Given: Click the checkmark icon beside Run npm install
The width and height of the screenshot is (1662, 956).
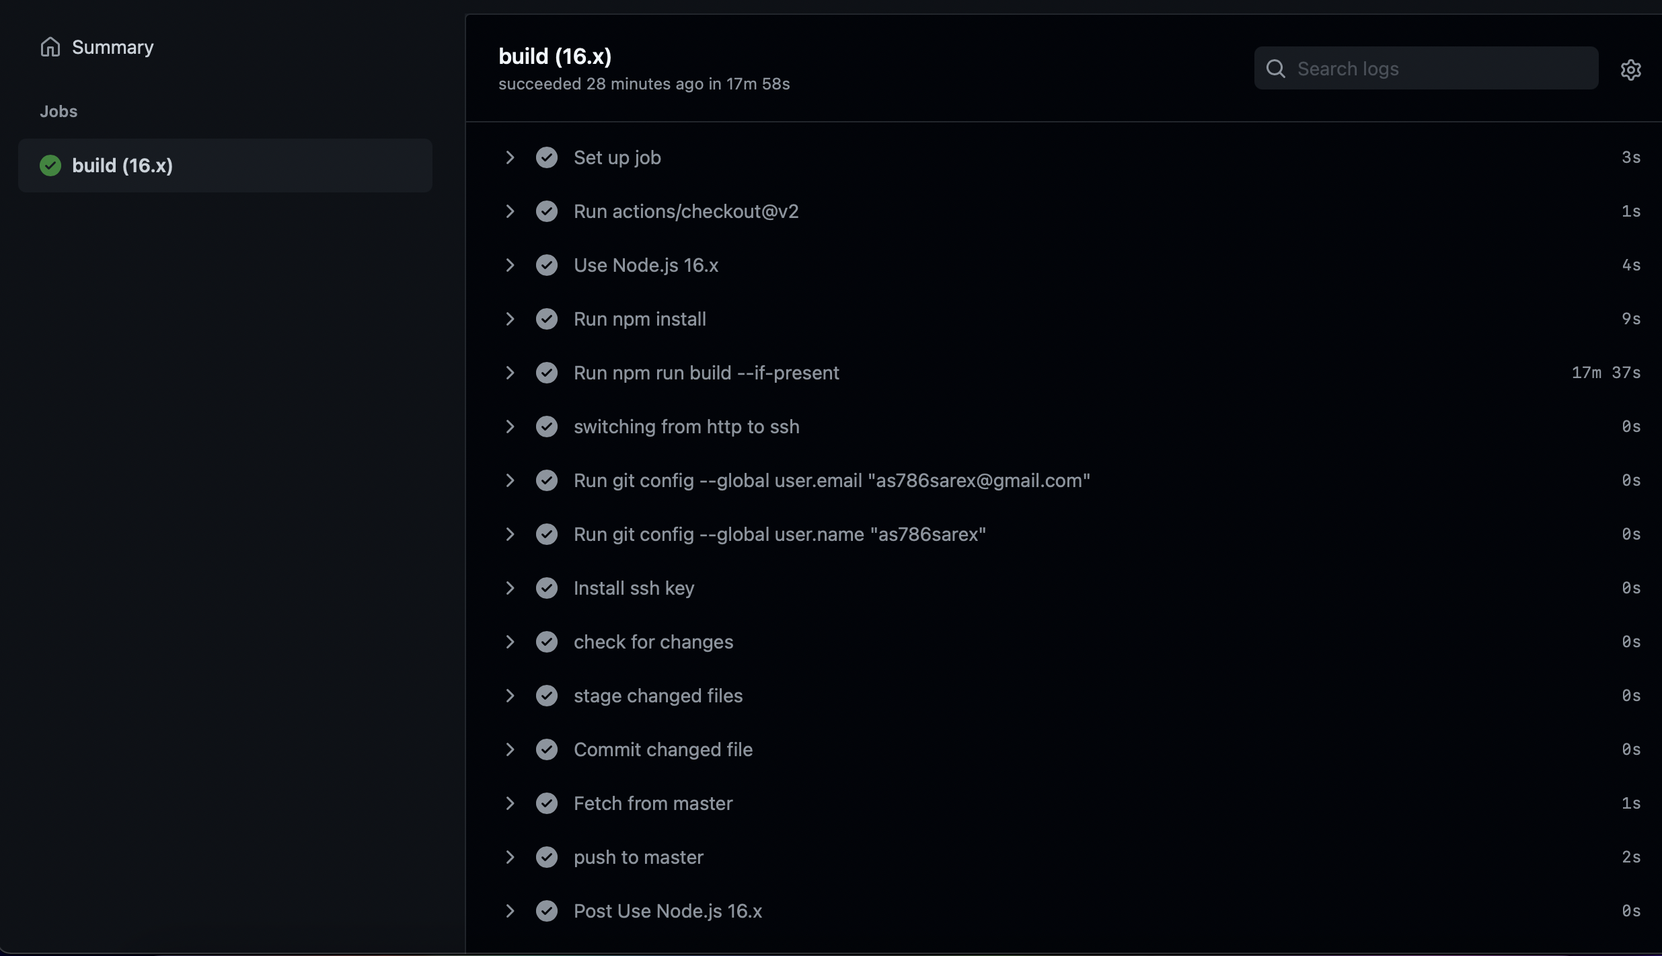Looking at the screenshot, I should 547,319.
